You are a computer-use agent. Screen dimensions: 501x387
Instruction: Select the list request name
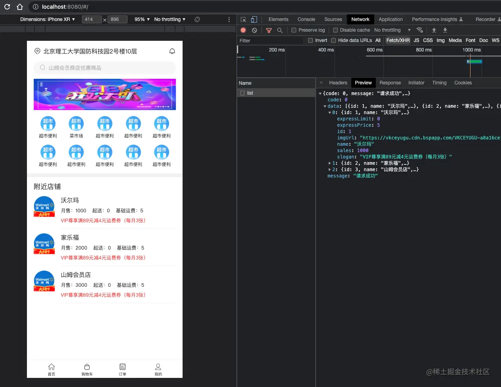250,93
